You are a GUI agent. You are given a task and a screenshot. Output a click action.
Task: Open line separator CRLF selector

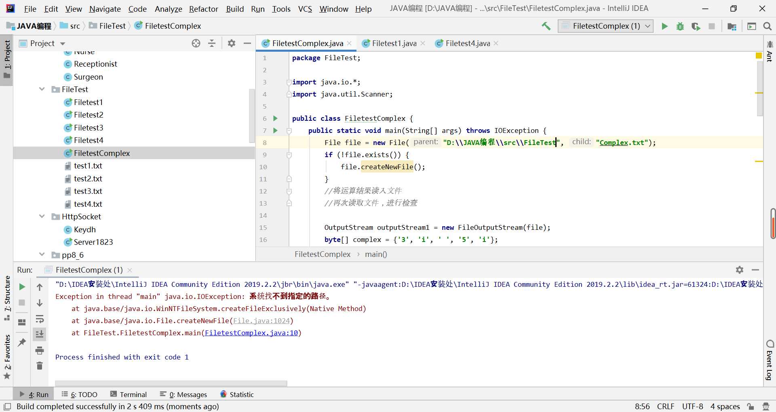[x=666, y=406]
